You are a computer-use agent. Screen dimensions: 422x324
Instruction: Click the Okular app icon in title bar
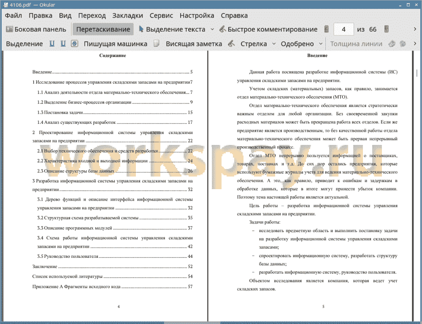(x=5, y=5)
